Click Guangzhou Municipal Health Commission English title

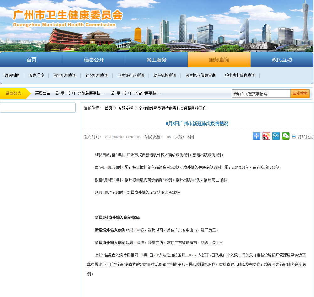tap(64, 25)
